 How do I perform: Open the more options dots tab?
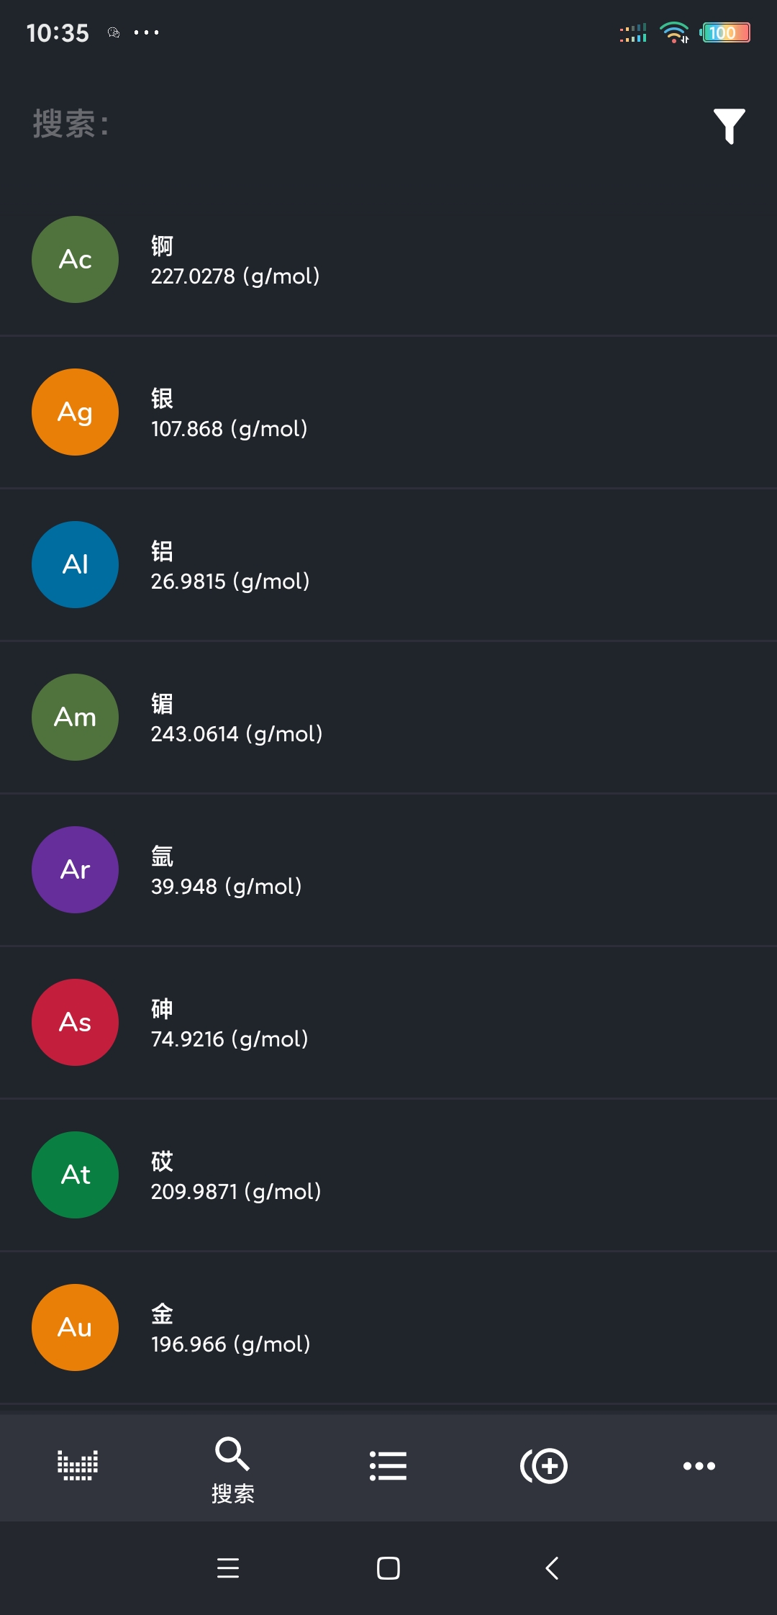pyautogui.click(x=699, y=1466)
